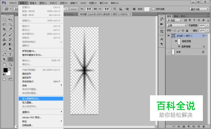Screen dimensions: 211x129
Task: Select the Hand tool
Action: tap(4, 64)
